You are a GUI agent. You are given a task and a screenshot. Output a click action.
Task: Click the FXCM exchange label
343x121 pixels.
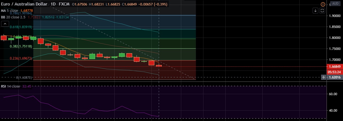click(65, 5)
